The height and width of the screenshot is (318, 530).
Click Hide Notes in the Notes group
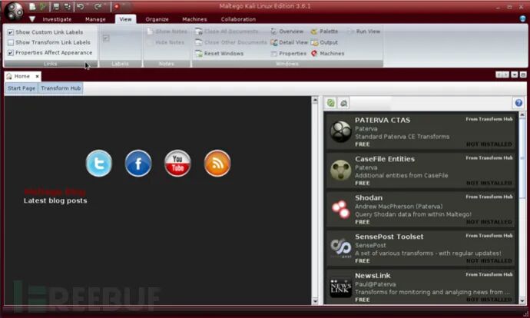coord(166,42)
